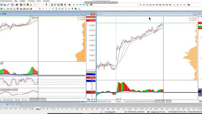Viewport: 202px width, 114px height.
Task: Select the gazr workspace tab
Action: coord(113,109)
